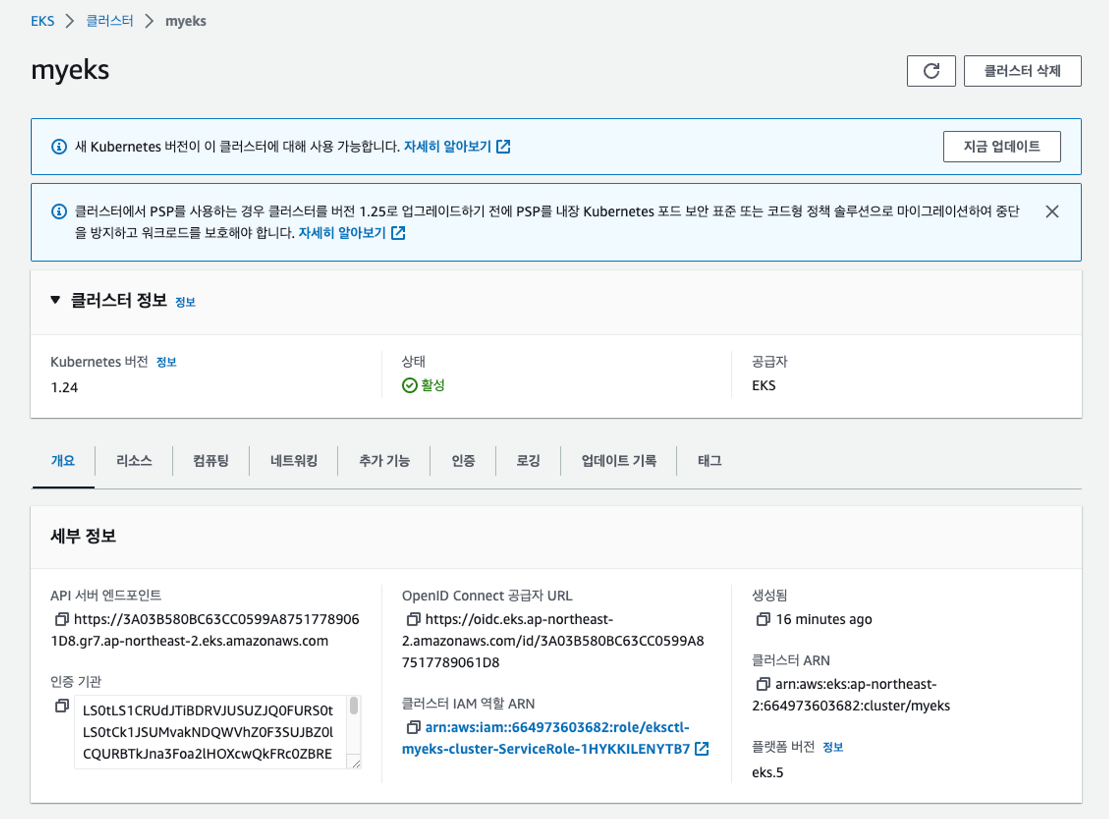Click the refresh icon button
This screenshot has height=819, width=1109.
point(931,71)
